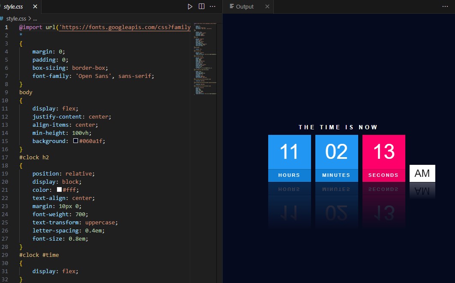
Task: Click line number 17 in the gutter
Action: pos(5,157)
